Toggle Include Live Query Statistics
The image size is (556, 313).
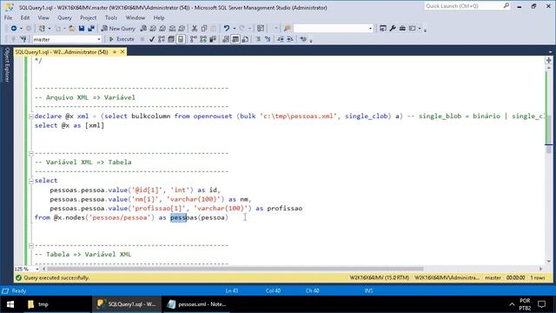(x=202, y=39)
